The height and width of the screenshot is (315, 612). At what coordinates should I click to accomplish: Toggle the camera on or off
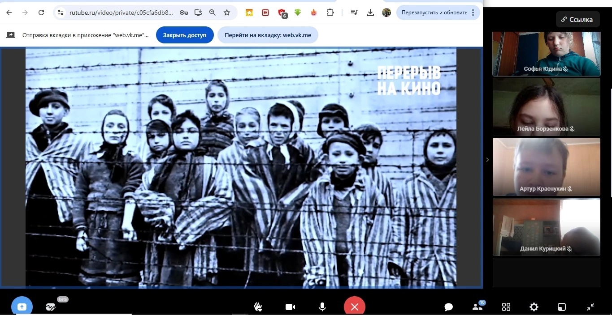tap(290, 307)
